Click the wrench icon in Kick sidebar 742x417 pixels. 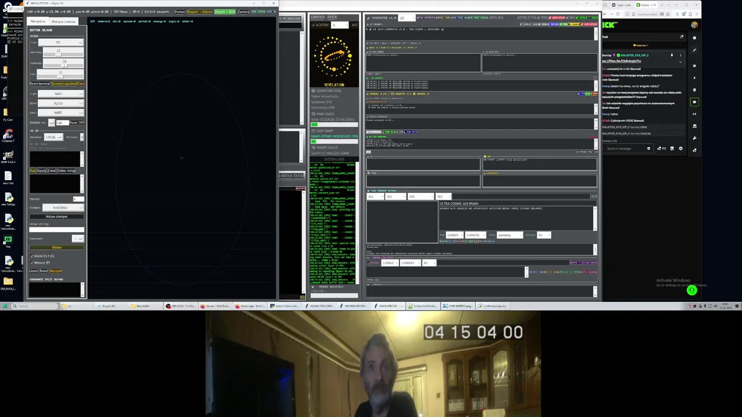[694, 138]
